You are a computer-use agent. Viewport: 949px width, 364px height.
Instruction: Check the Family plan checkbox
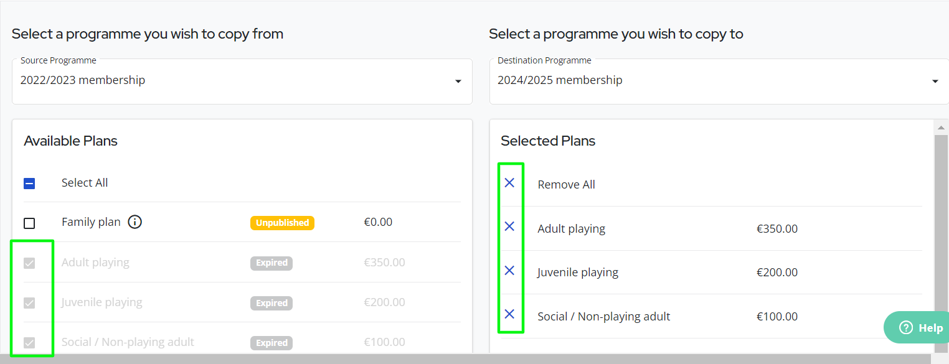tap(29, 223)
